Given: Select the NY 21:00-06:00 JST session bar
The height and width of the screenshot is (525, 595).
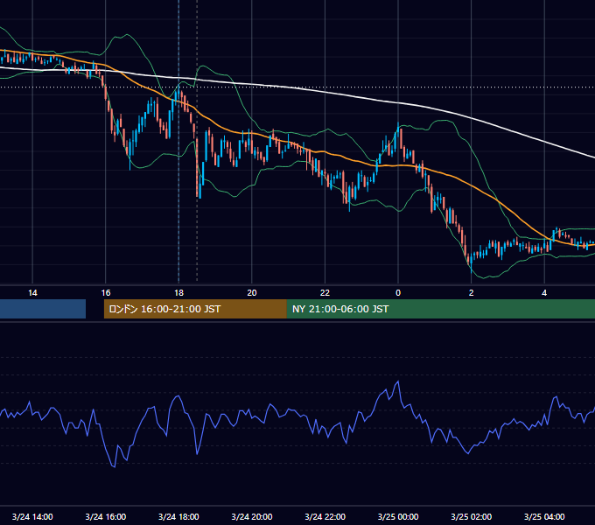Looking at the screenshot, I should (x=440, y=309).
